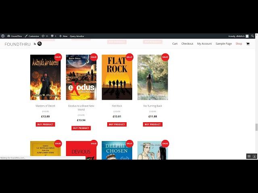Open the Devious book cover

81,150
